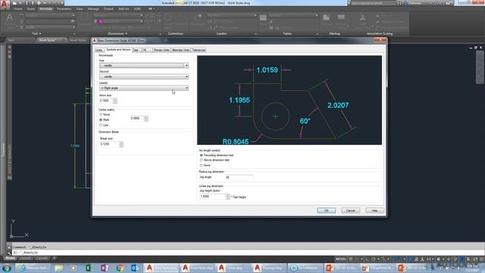This screenshot has width=485, height=273.
Task: Click the Windows Start button
Action: pyautogui.click(x=7, y=268)
